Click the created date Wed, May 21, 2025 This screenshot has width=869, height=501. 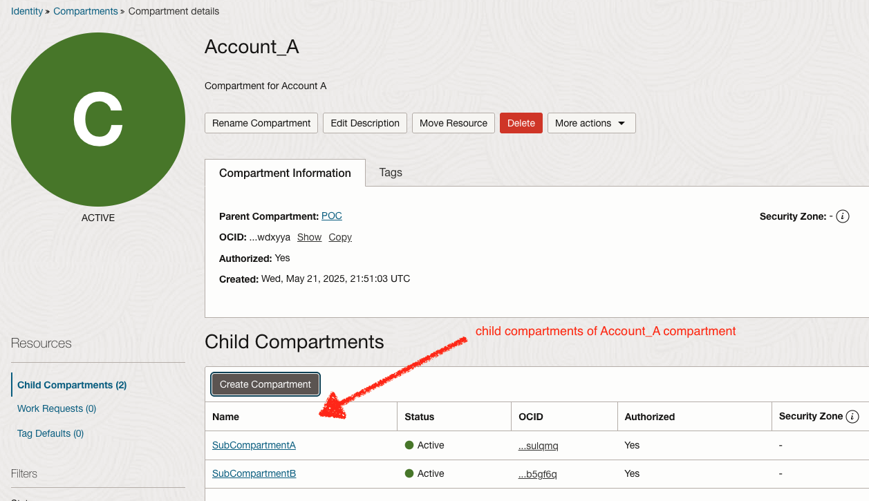coord(335,278)
